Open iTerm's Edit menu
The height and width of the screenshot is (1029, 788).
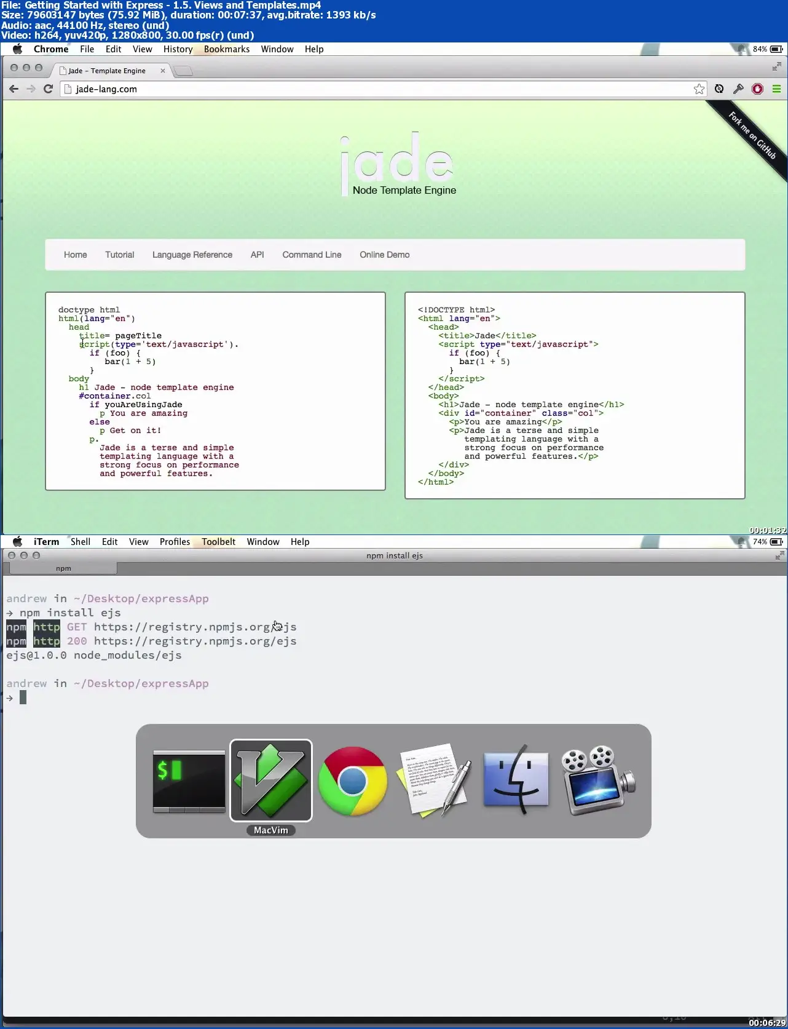point(110,542)
